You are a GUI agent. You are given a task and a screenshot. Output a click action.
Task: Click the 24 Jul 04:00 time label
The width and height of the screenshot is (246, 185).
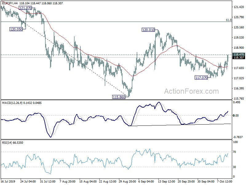pos(28,181)
